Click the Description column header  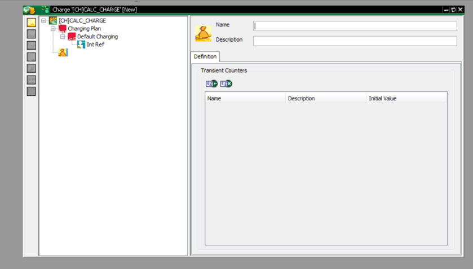pyautogui.click(x=326, y=99)
